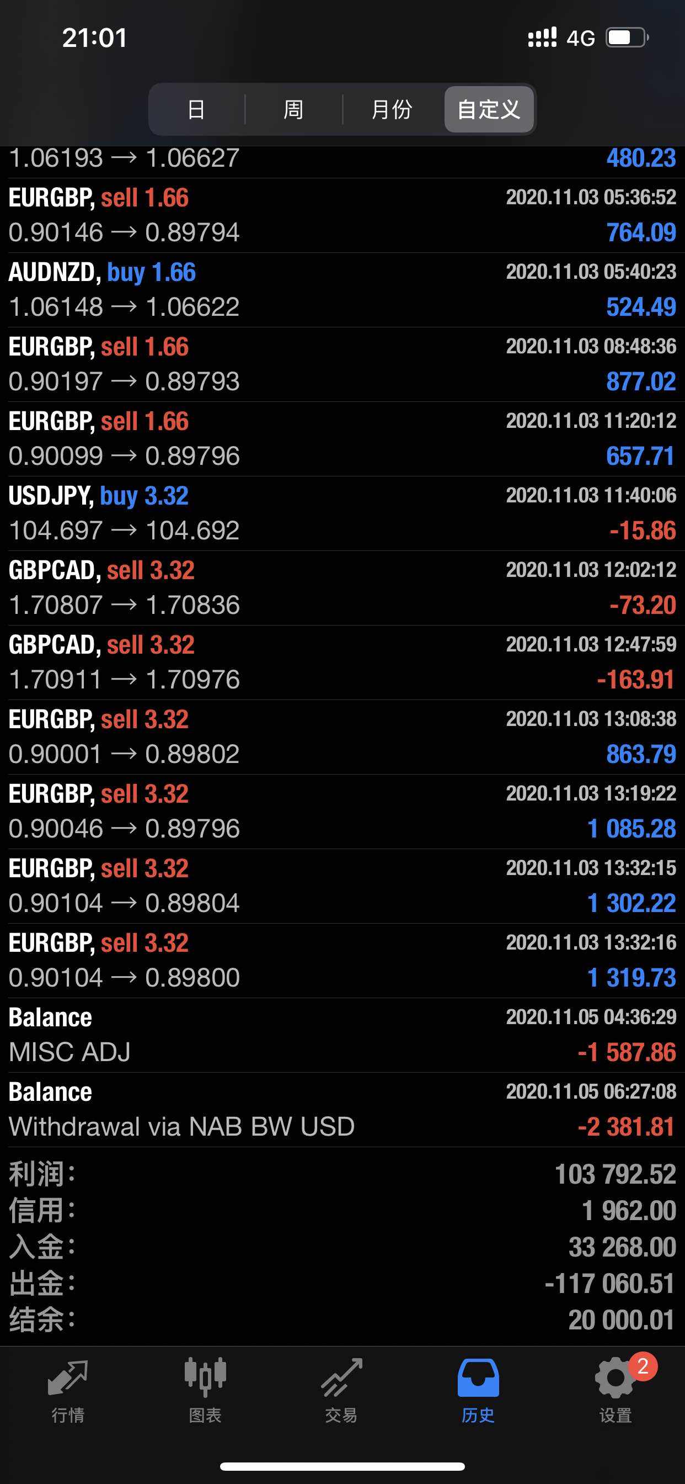Tap the cellular signal bars icon

[x=542, y=38]
